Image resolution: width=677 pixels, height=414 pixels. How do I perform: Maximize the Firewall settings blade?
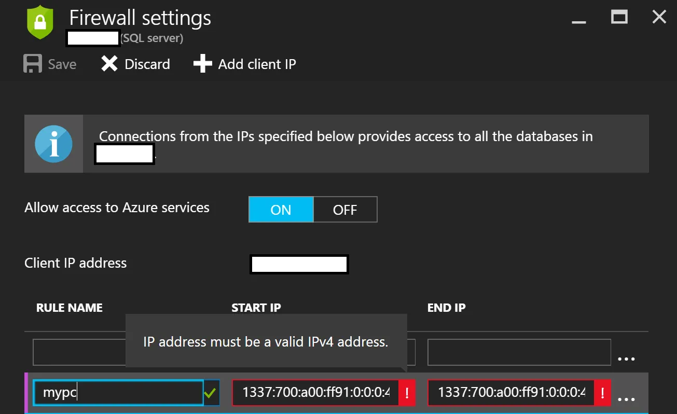619,17
